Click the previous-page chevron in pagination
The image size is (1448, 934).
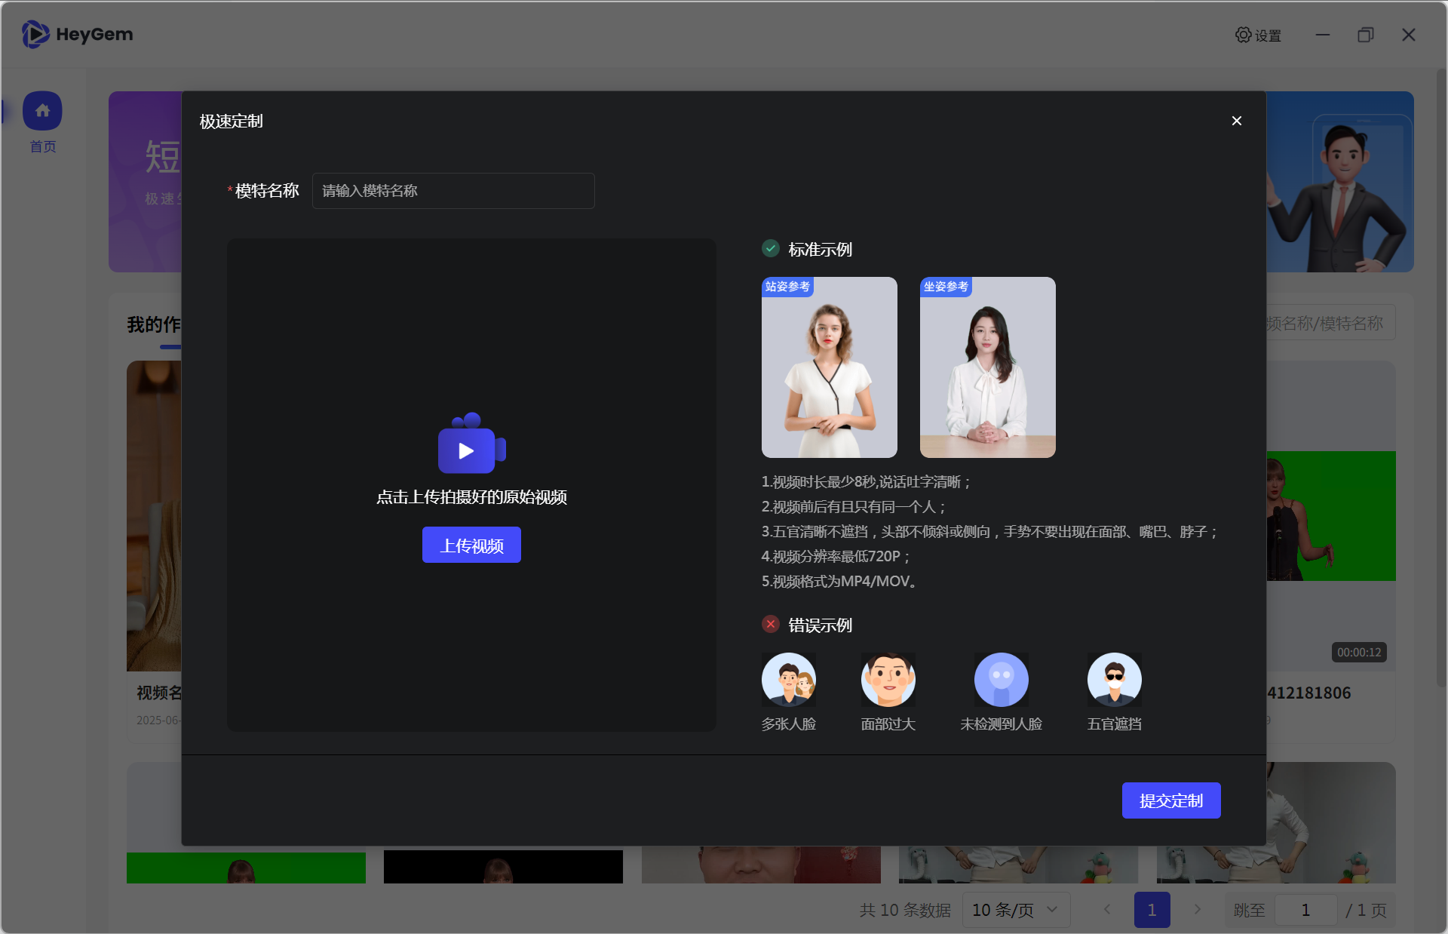pyautogui.click(x=1106, y=910)
